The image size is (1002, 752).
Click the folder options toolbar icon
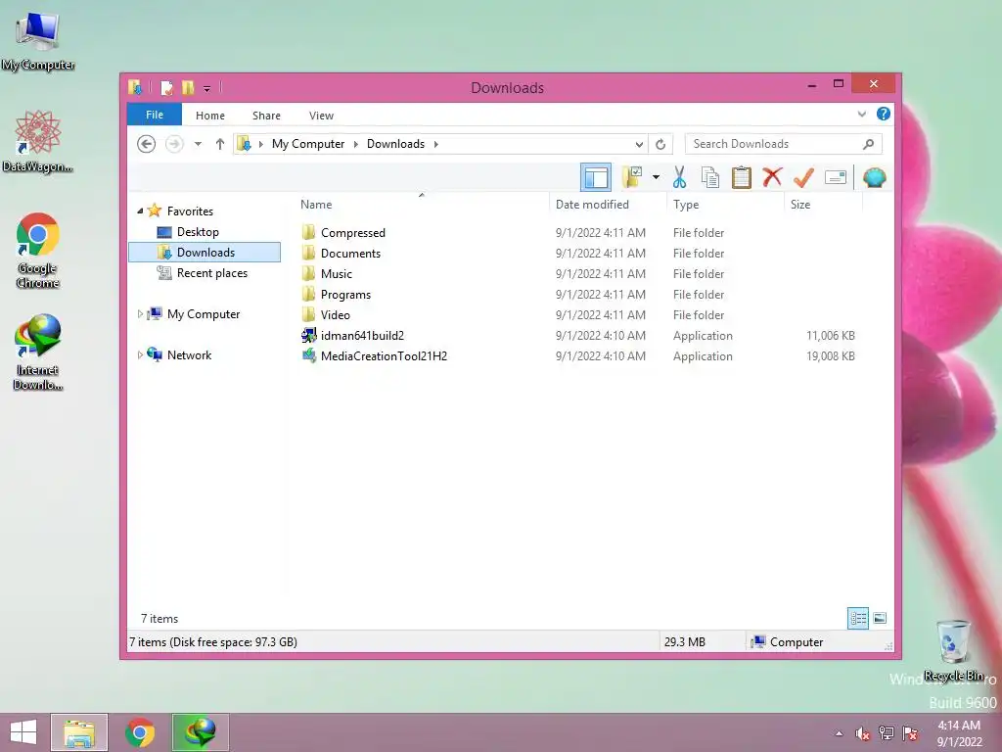(x=632, y=177)
